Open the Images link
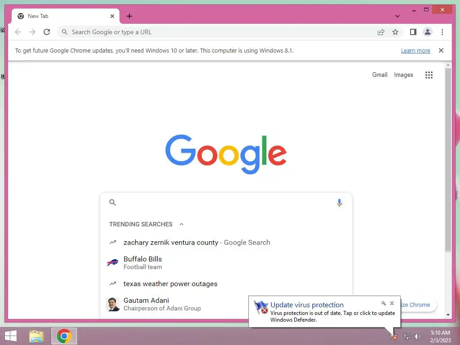 (x=403, y=75)
